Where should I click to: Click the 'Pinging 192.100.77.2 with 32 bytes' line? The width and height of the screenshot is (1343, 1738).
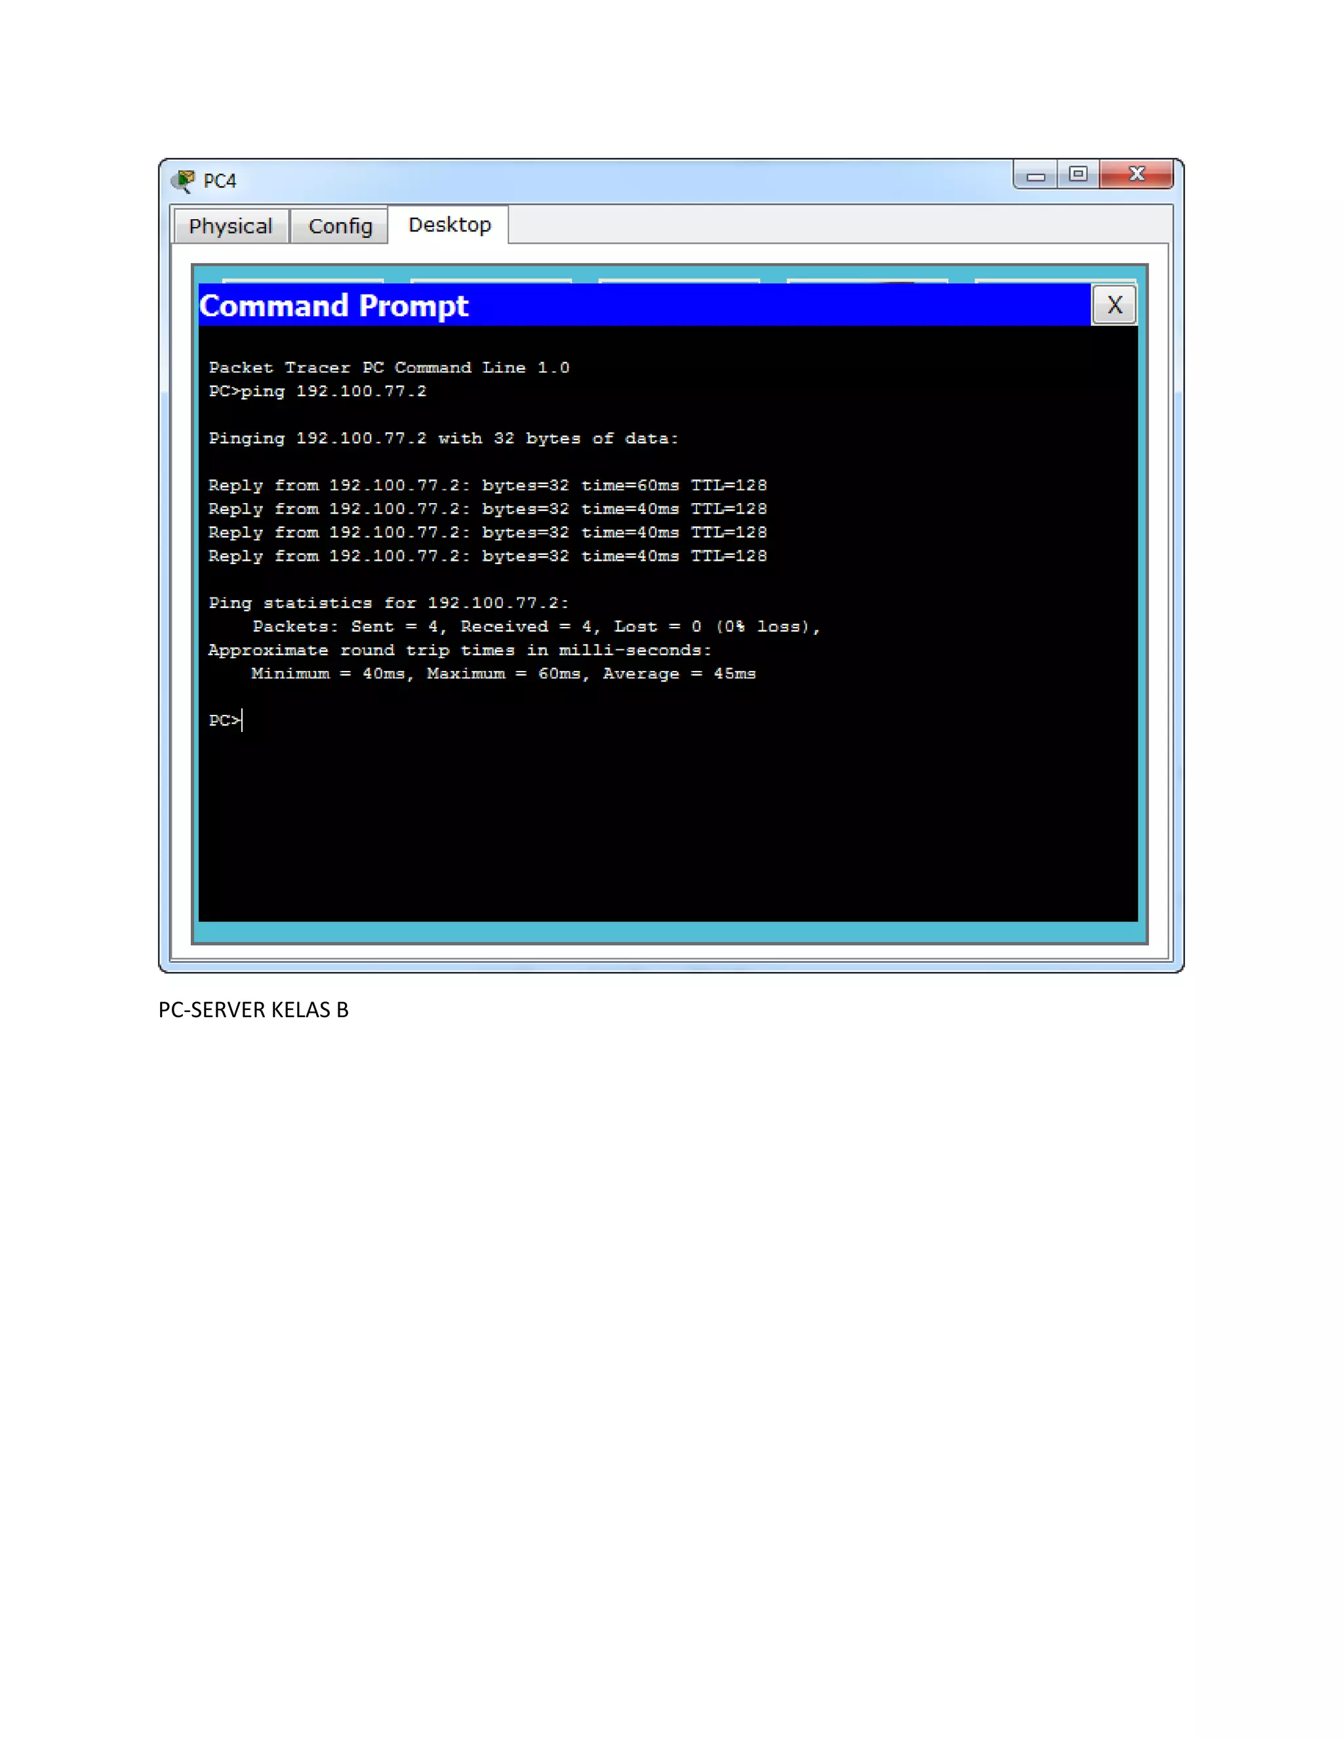443,439
